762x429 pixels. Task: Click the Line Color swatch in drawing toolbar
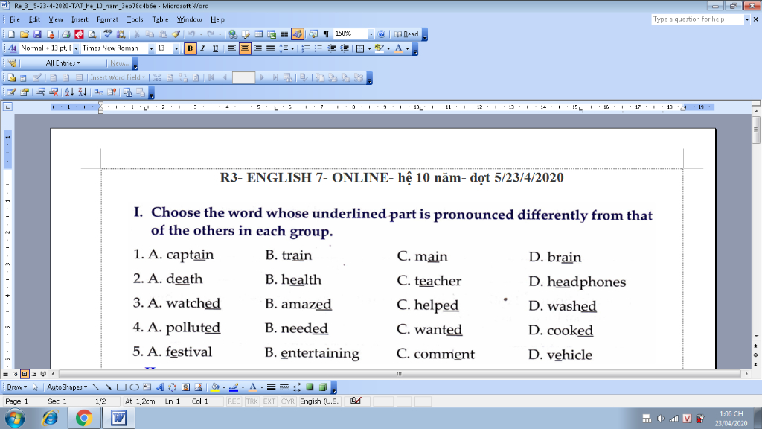[234, 387]
